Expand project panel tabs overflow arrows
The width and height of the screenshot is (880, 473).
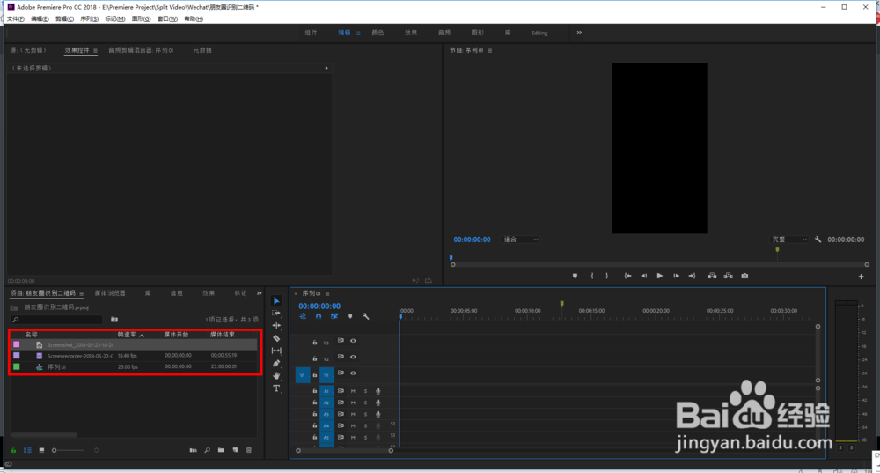(259, 293)
